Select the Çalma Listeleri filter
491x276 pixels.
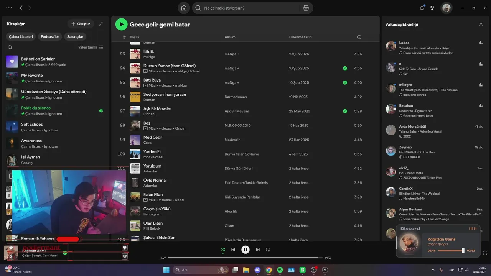tap(21, 37)
